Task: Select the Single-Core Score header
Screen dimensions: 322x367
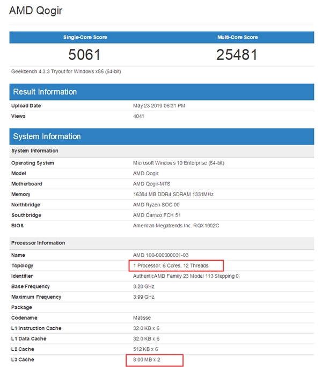Action: pos(85,37)
